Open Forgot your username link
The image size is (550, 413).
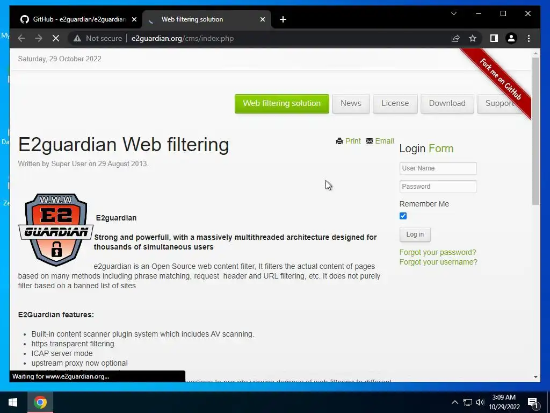tap(438, 262)
